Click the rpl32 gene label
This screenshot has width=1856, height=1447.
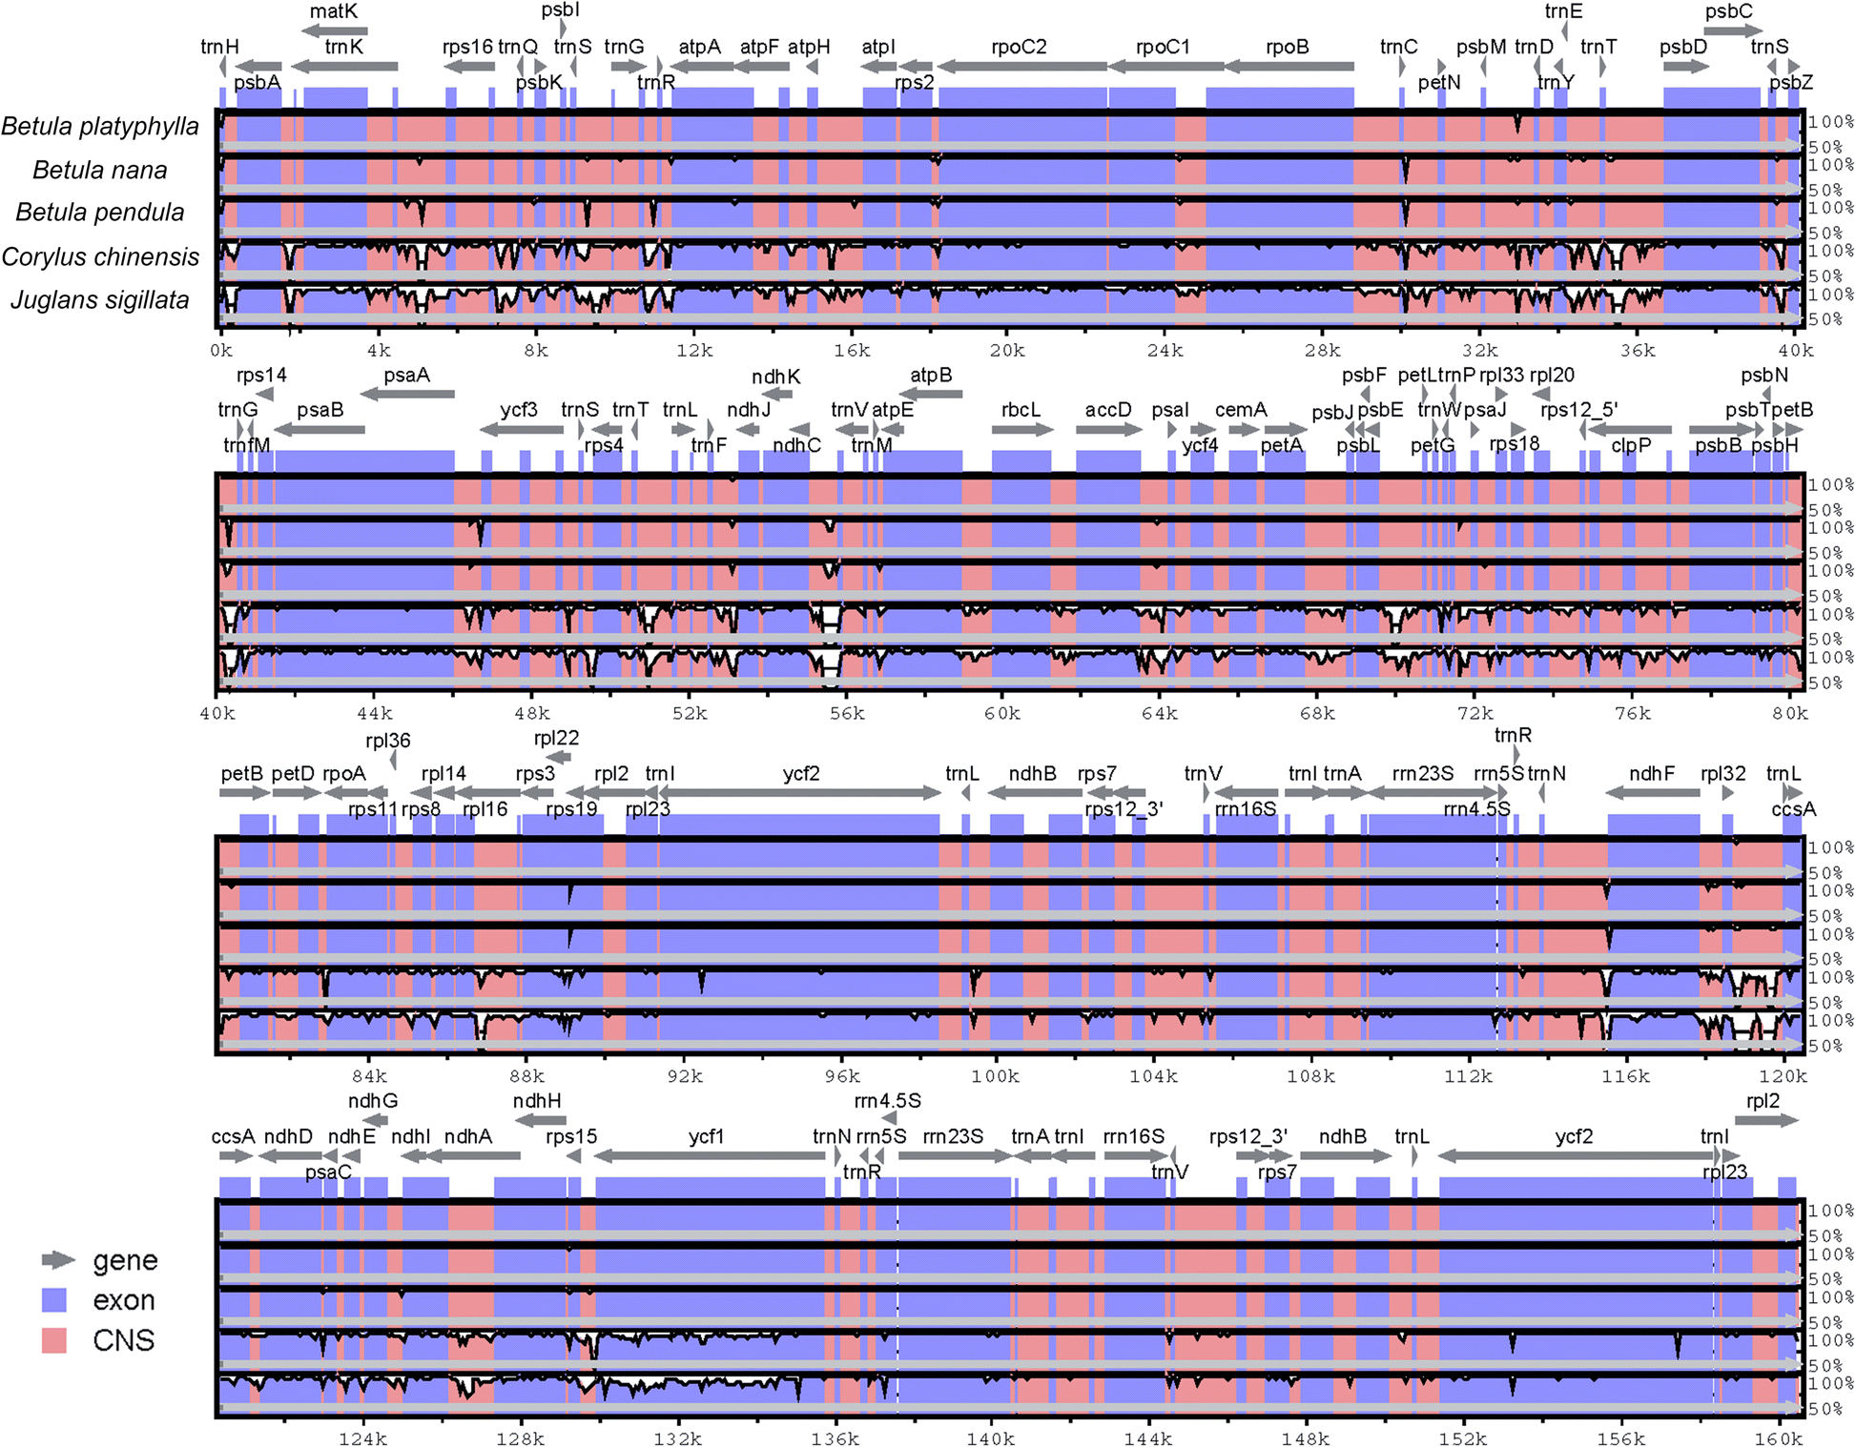[x=1723, y=773]
